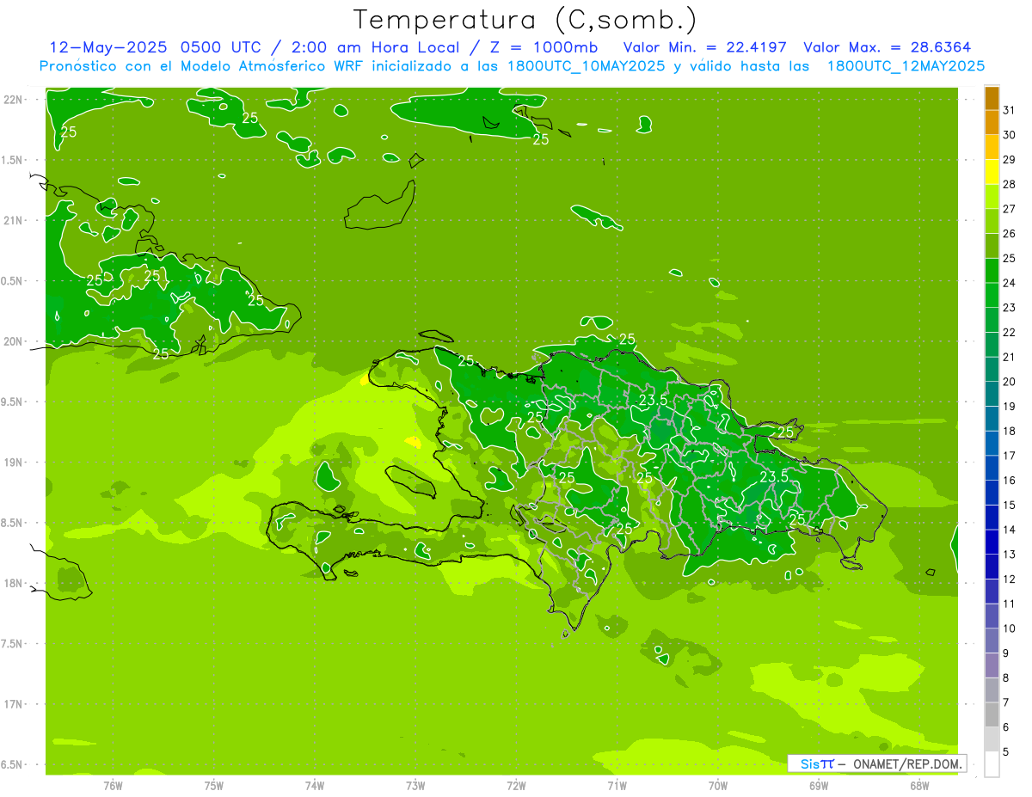Click the '76W' longitude axis label

pyautogui.click(x=113, y=786)
